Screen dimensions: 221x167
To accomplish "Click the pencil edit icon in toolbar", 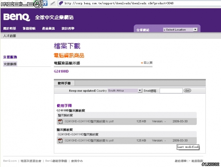I will pos(52,3).
